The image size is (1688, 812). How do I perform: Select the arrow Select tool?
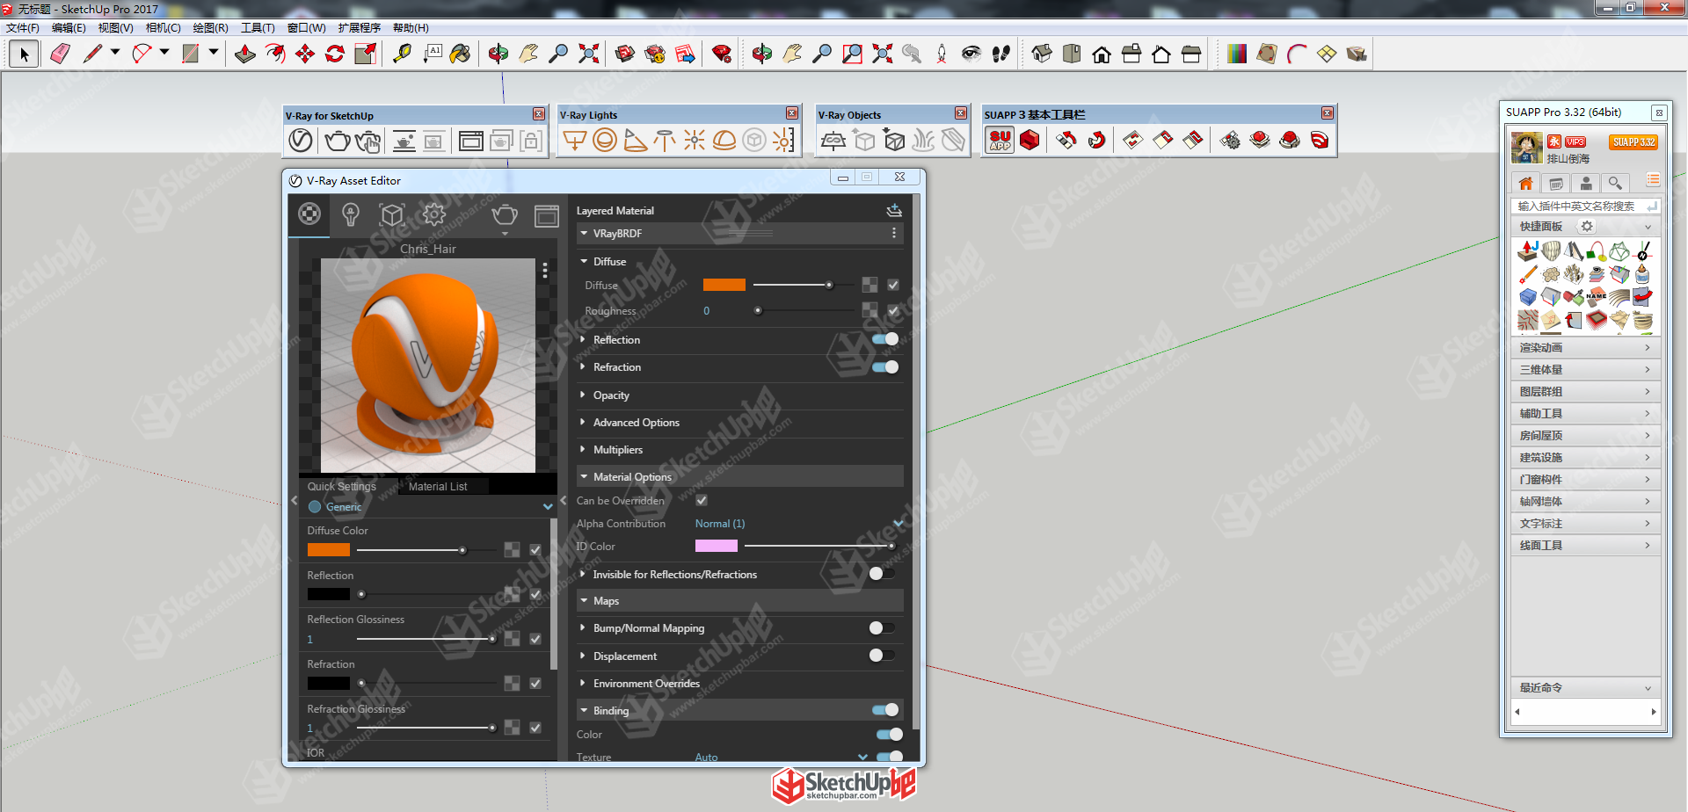point(25,54)
